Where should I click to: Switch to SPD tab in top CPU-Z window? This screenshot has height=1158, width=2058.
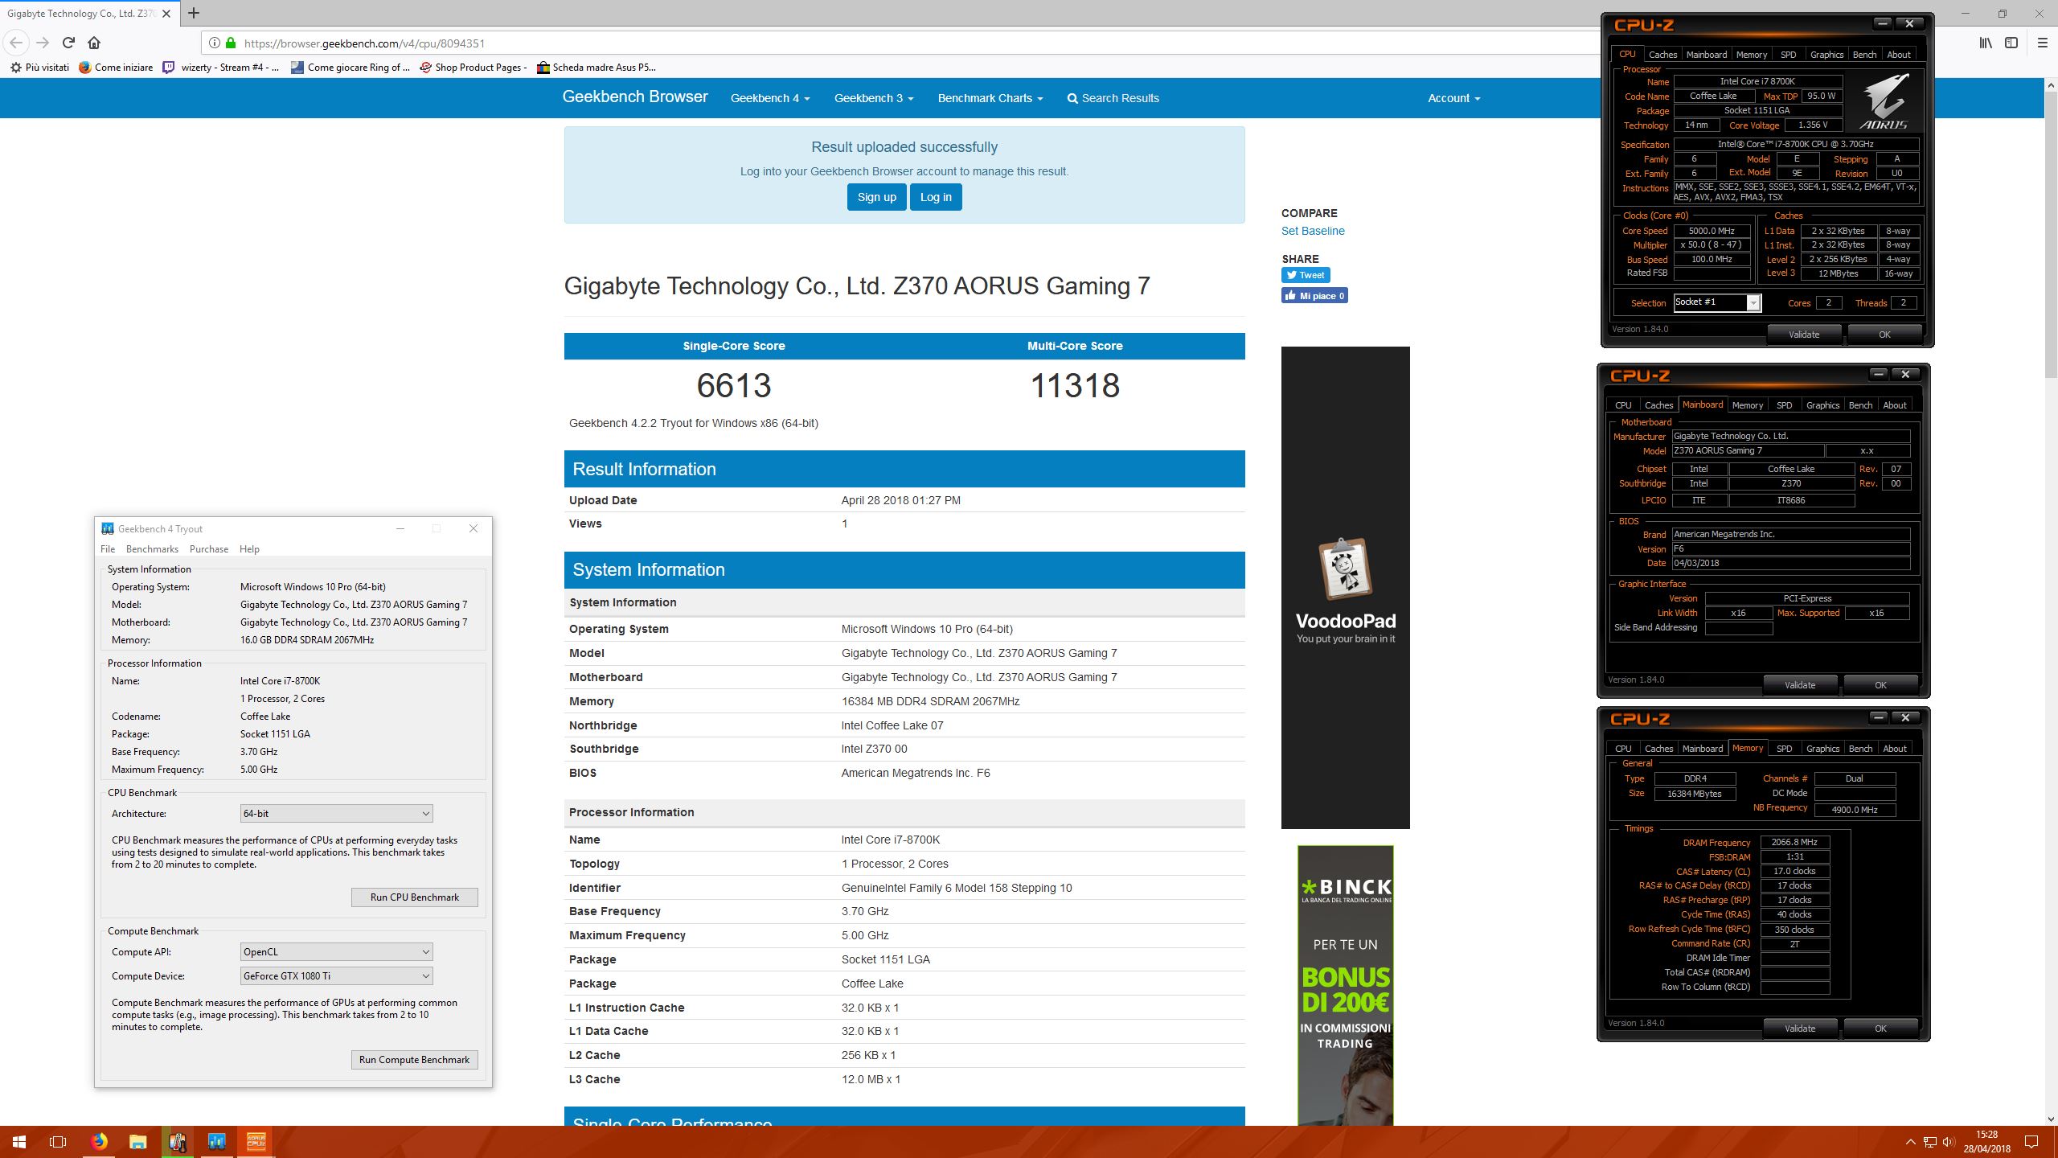(1788, 55)
